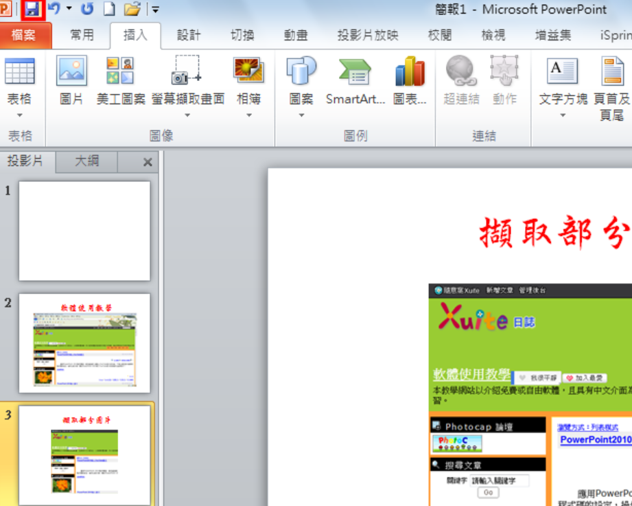Select the 檢視 (View) tab

pyautogui.click(x=493, y=36)
